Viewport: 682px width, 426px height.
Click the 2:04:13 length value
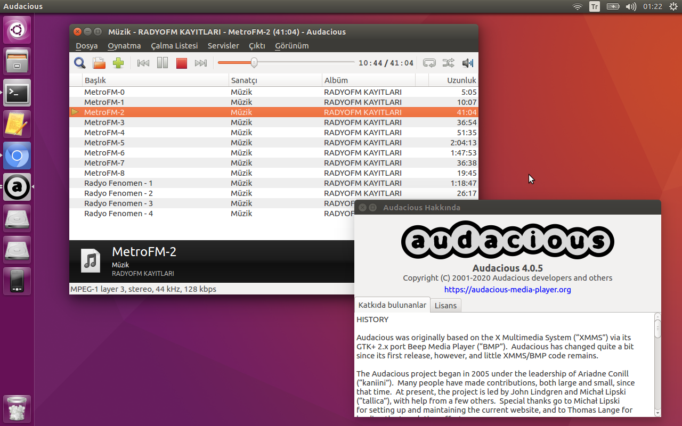pyautogui.click(x=463, y=143)
